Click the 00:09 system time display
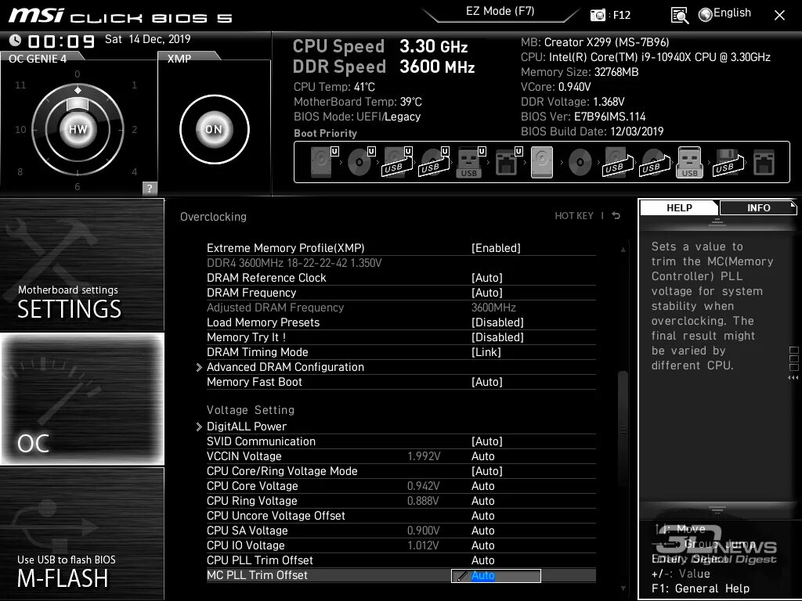This screenshot has width=802, height=601. [x=61, y=41]
